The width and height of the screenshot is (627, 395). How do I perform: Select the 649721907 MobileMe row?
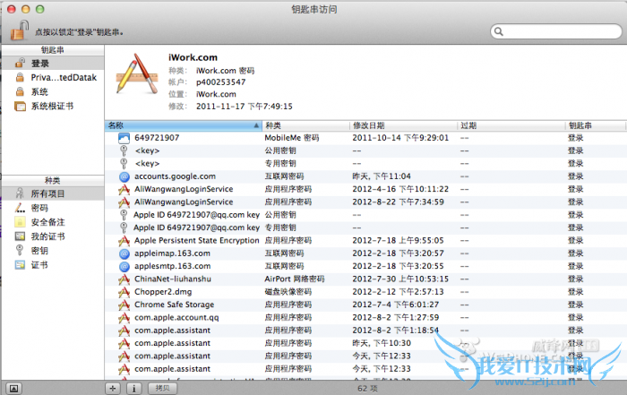365,138
